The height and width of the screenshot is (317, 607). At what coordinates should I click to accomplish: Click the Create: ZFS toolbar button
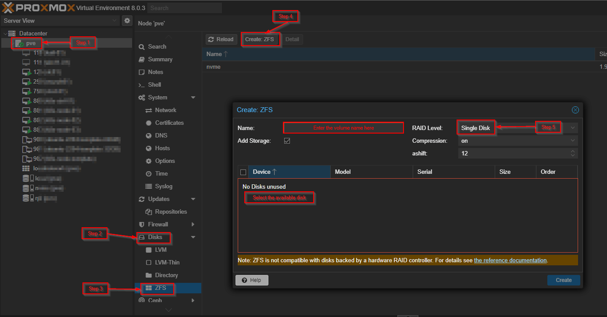259,39
